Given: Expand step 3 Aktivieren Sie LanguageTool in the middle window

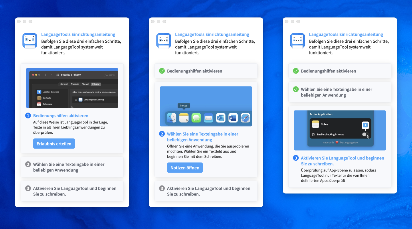Looking at the screenshot, I should click(x=206, y=191).
